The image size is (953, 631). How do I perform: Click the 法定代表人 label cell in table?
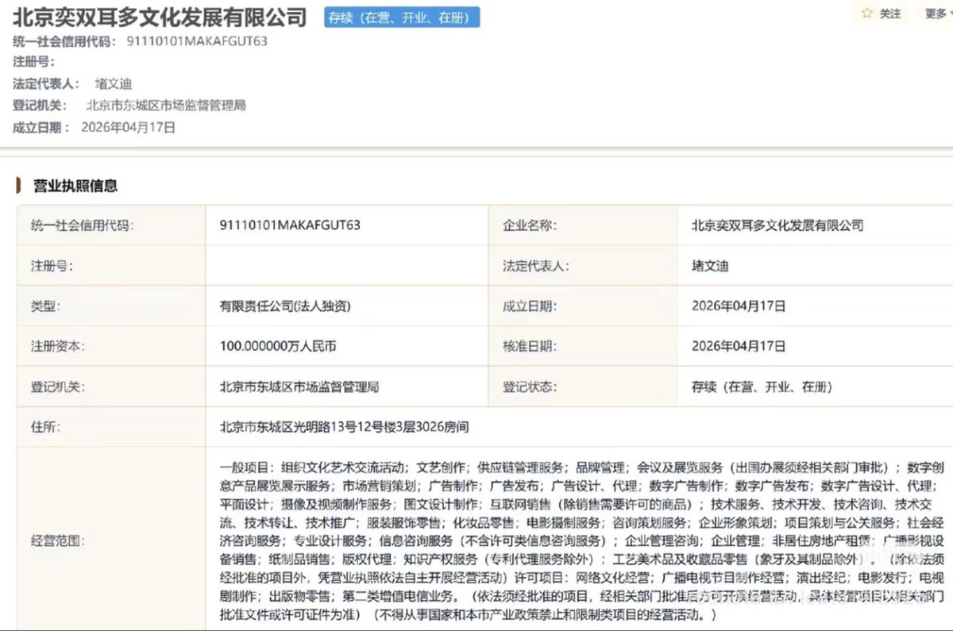(x=584, y=266)
